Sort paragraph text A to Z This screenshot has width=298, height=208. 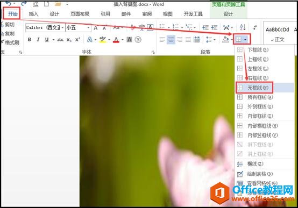point(243,27)
